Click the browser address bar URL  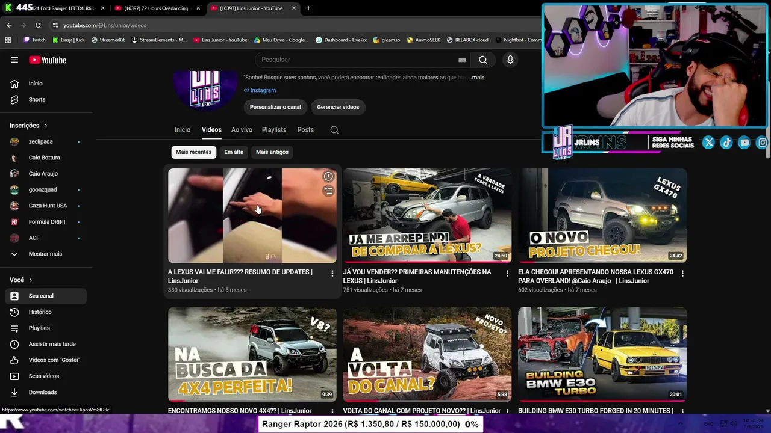105,25
